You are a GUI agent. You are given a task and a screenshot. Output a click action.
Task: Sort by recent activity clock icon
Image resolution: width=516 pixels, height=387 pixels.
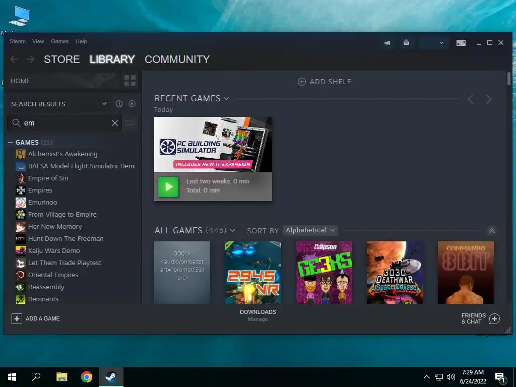click(x=119, y=104)
